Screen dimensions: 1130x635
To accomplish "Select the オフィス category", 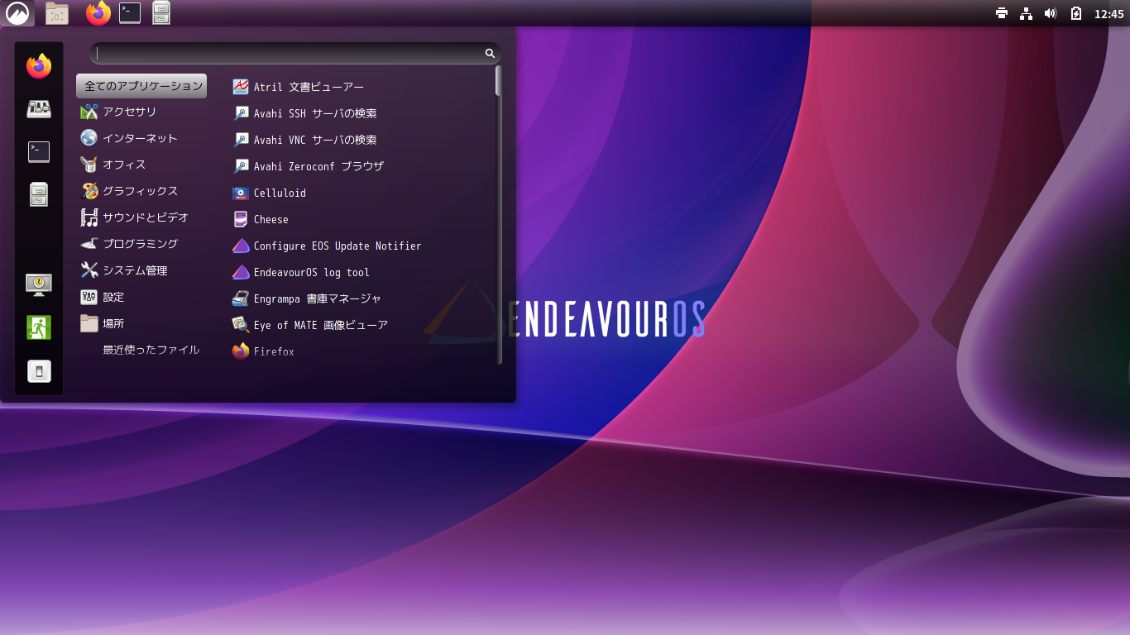I will coord(141,165).
